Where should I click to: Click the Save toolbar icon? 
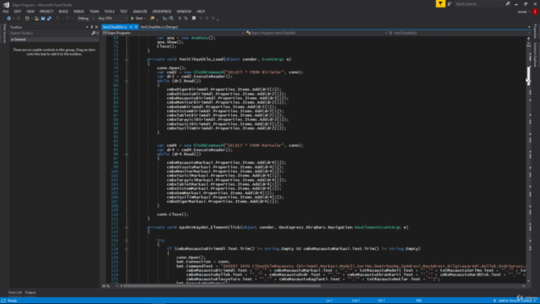tap(43, 19)
